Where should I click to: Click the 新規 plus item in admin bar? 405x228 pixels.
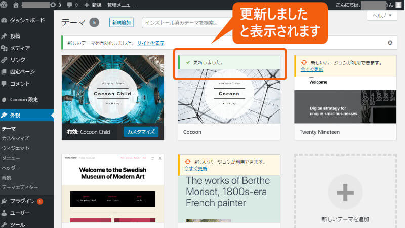pyautogui.click(x=93, y=5)
